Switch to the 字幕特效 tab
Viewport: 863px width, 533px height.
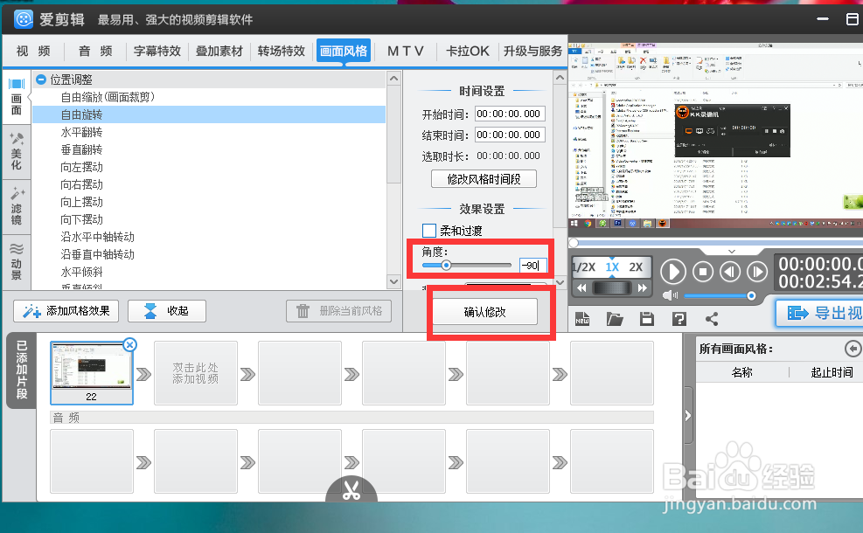click(x=157, y=52)
